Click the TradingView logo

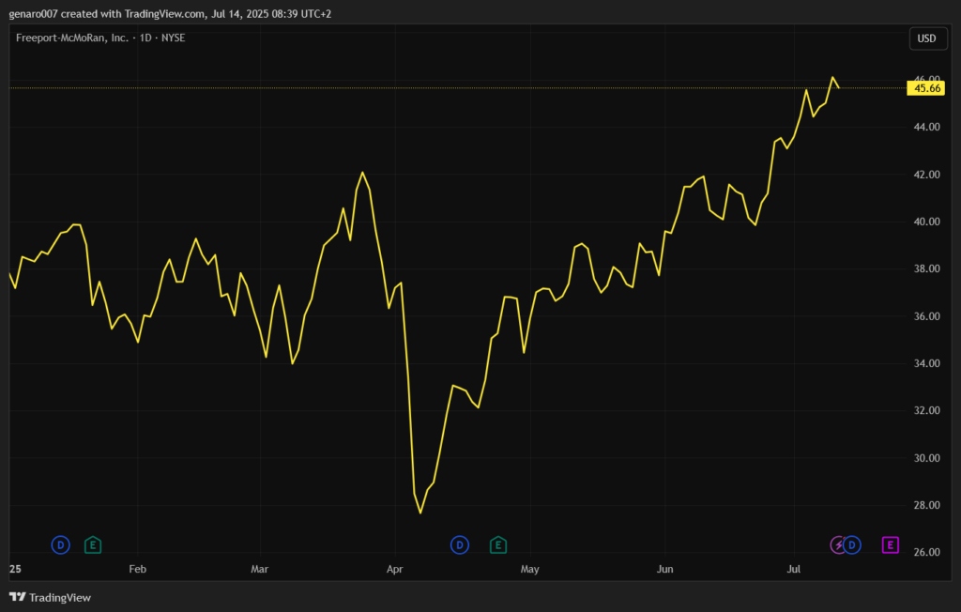click(51, 597)
